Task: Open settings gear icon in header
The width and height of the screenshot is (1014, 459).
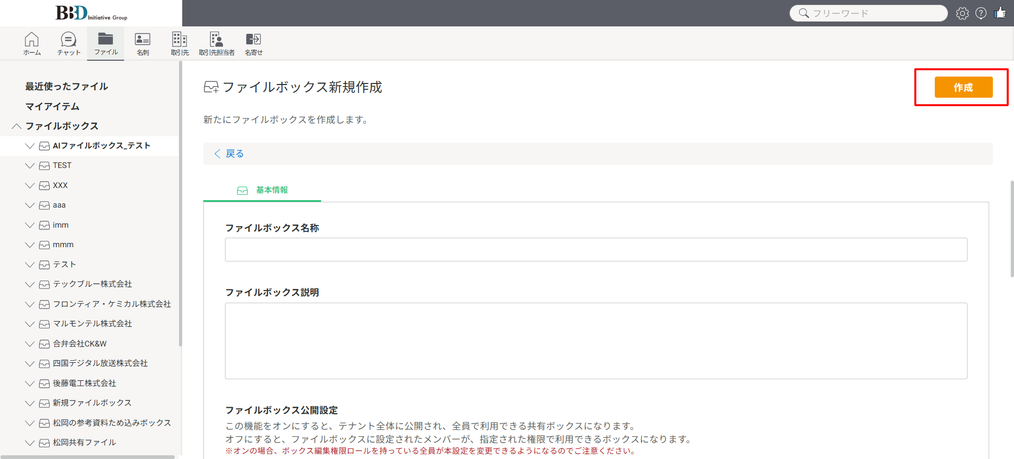Action: 962,13
